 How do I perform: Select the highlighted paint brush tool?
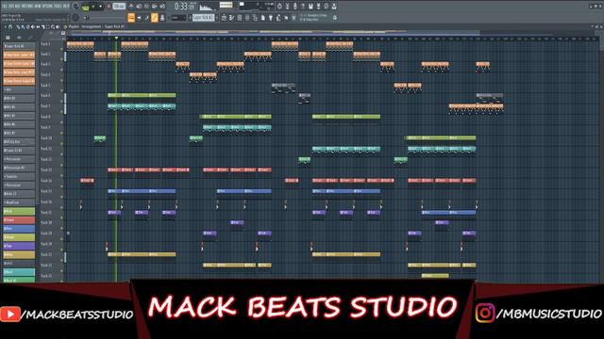click(x=155, y=18)
